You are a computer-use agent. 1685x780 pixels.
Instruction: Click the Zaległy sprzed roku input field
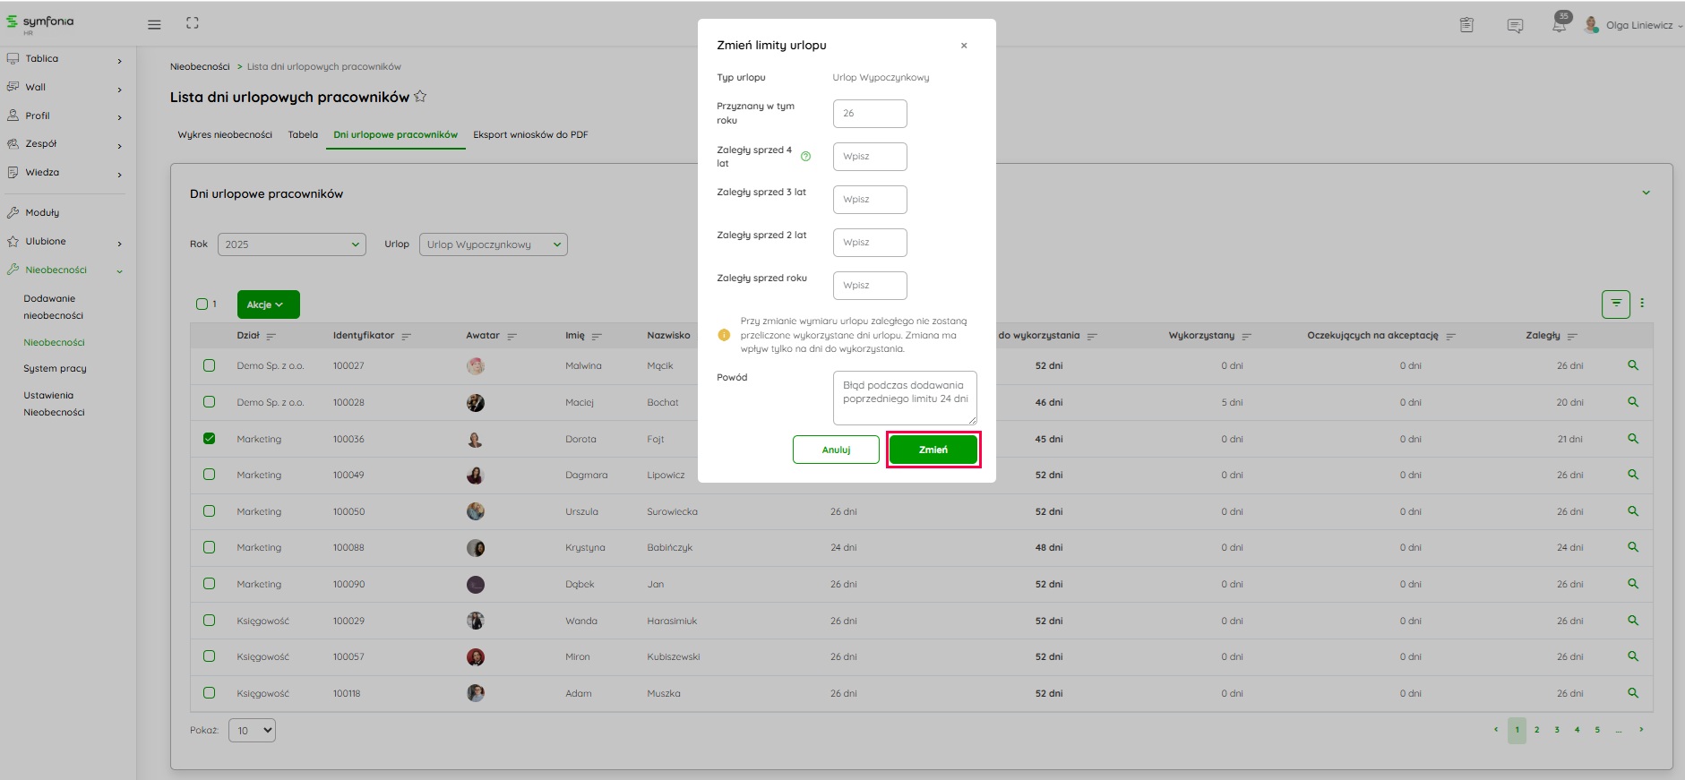(x=869, y=286)
